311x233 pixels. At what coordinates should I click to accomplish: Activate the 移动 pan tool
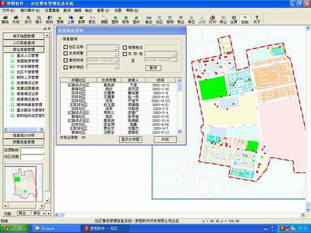coord(49,19)
